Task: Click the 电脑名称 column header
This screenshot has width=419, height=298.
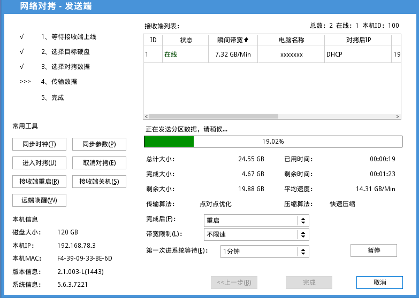Action: pos(291,40)
